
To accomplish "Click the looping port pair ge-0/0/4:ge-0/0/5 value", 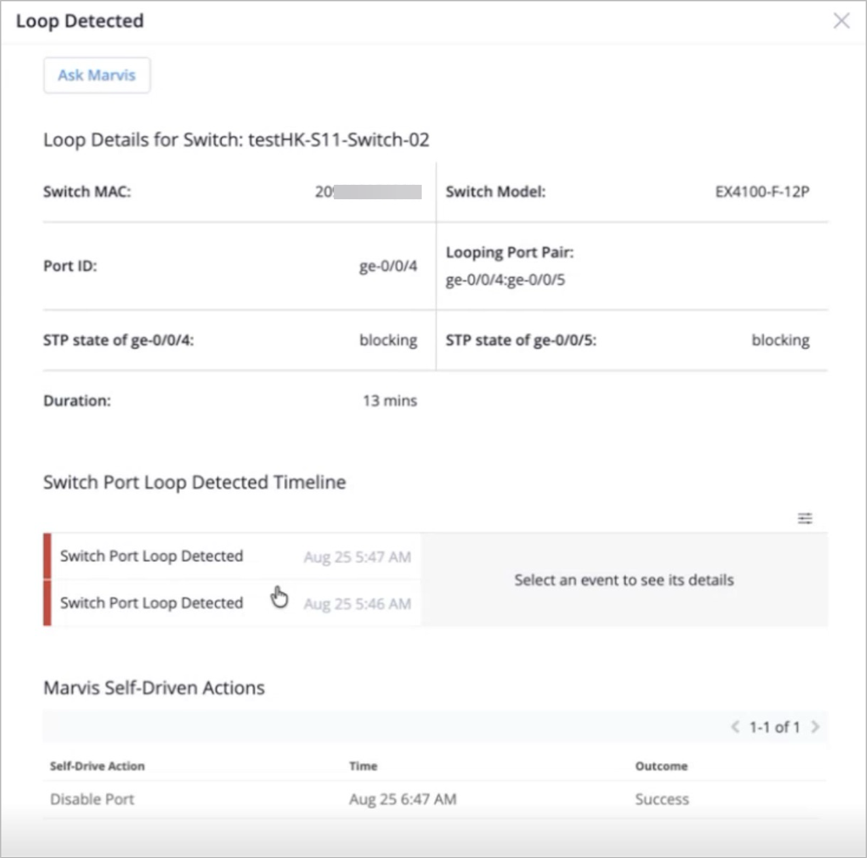I will point(506,280).
